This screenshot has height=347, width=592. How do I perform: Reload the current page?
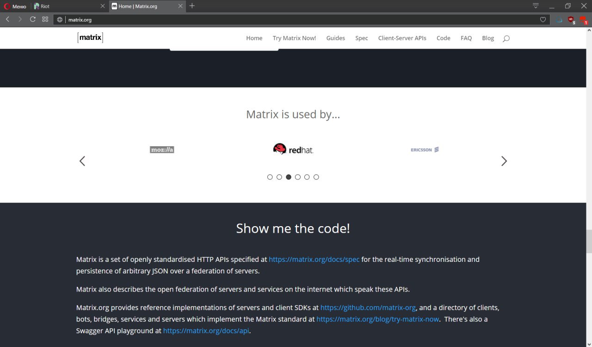[x=32, y=19]
